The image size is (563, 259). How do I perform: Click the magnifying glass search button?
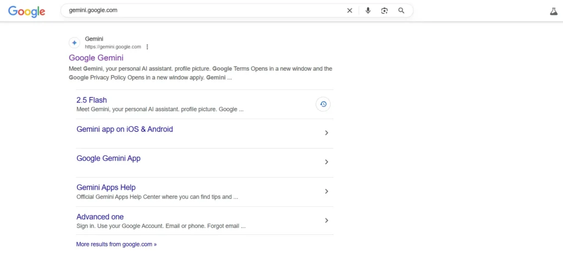[x=401, y=11]
